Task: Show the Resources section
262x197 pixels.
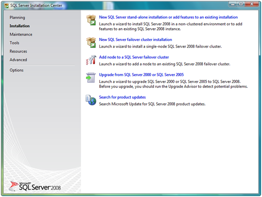Action: tap(18, 51)
